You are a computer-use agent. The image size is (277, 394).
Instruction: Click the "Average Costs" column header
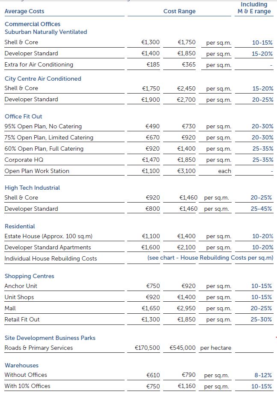pyautogui.click(x=24, y=11)
